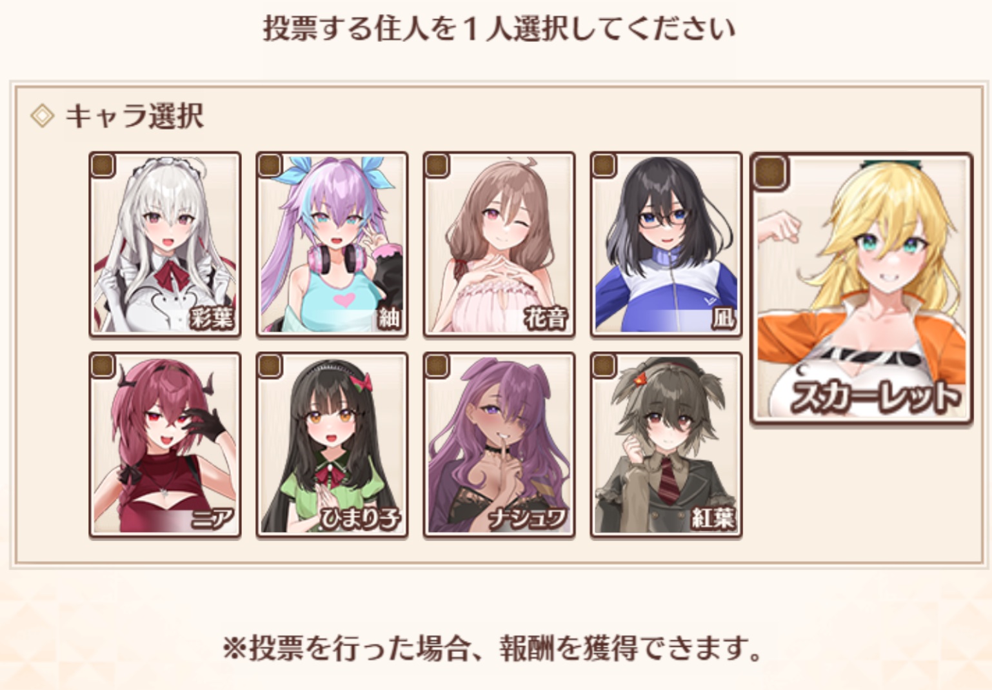Image resolution: width=992 pixels, height=690 pixels.
Task: Toggle the checkbox on ひまり子's card
Action: click(270, 366)
